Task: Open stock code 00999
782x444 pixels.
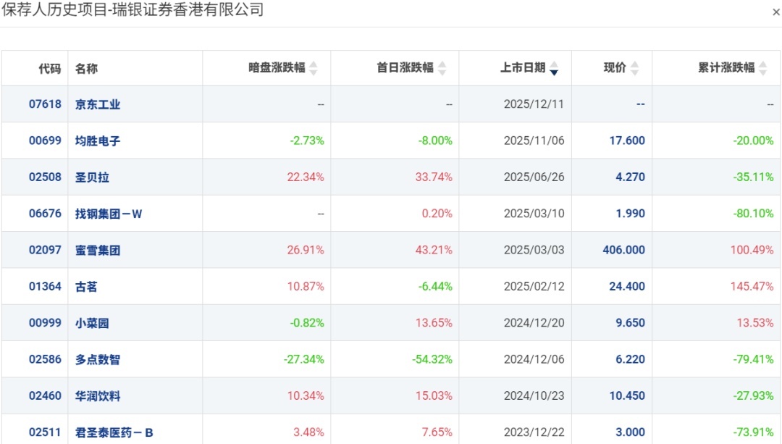Action: click(45, 323)
